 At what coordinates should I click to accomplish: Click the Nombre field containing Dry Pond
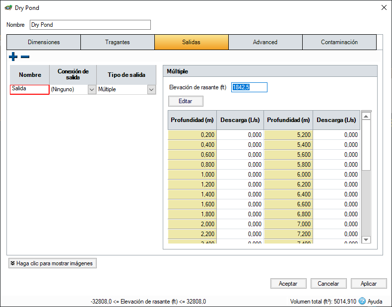90,25
